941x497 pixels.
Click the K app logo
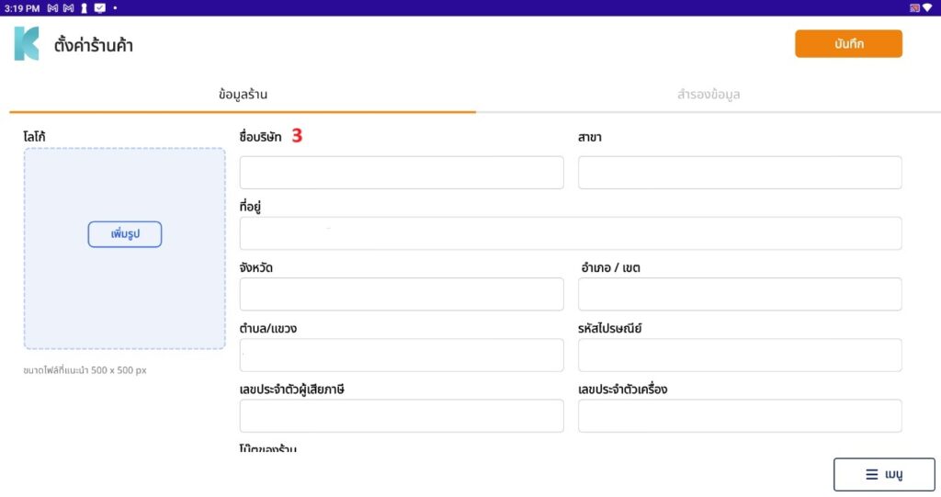tap(27, 44)
